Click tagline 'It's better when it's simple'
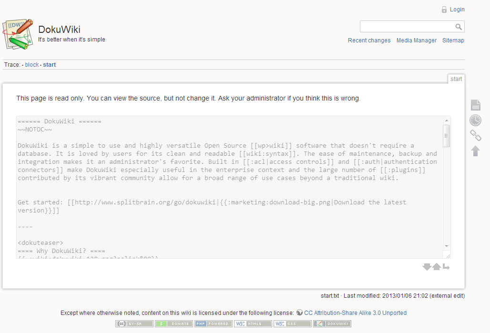The image size is (490, 333). pyautogui.click(x=71, y=40)
